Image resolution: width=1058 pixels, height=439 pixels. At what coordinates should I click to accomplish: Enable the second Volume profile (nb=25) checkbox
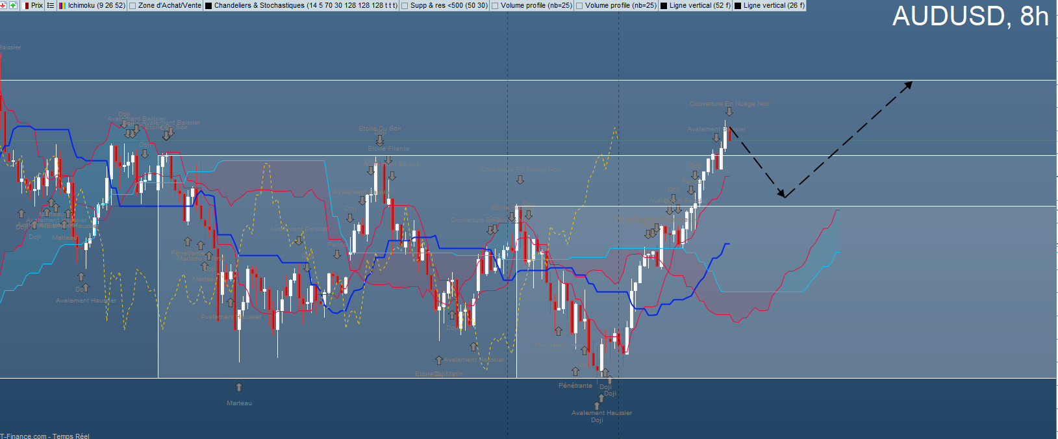[x=580, y=6]
